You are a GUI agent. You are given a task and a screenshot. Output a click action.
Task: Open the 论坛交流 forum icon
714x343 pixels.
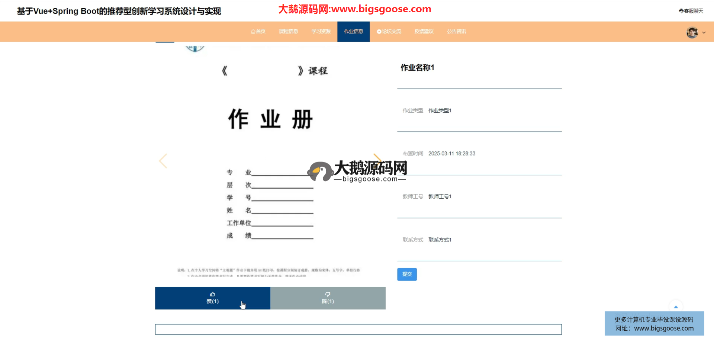pyautogui.click(x=379, y=32)
